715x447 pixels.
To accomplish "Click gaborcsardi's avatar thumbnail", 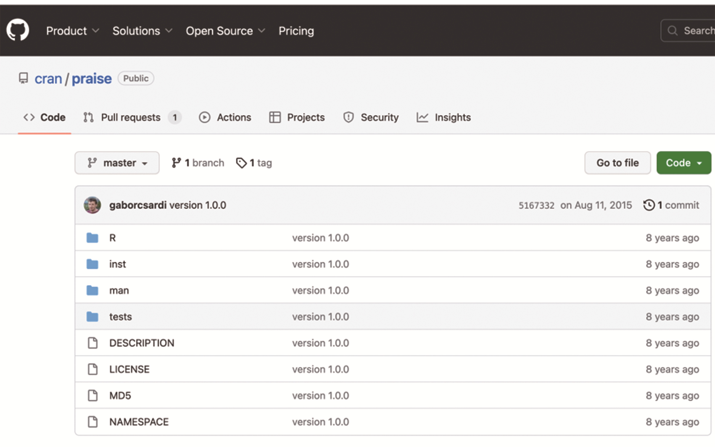I will [92, 205].
